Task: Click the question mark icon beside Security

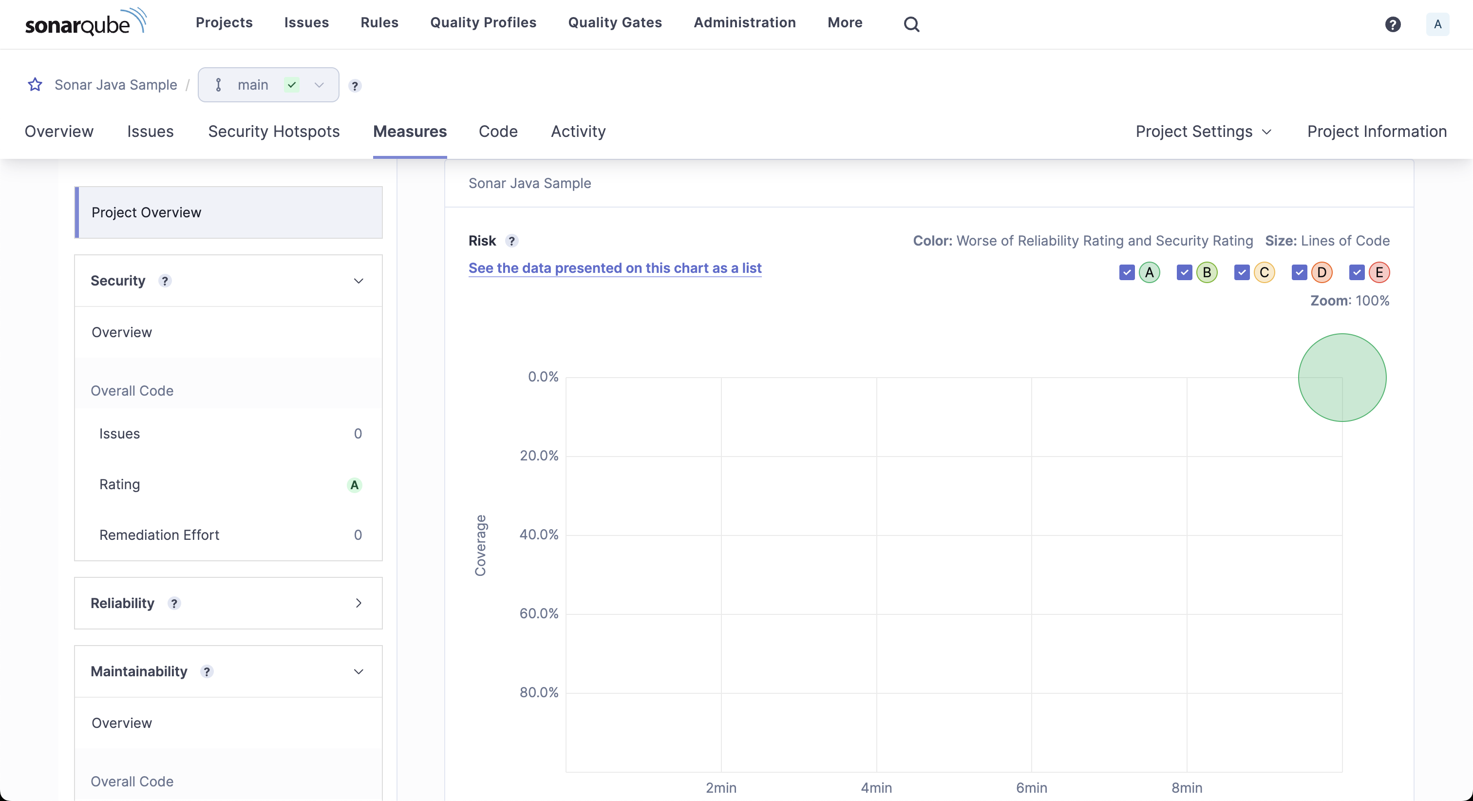Action: point(164,280)
